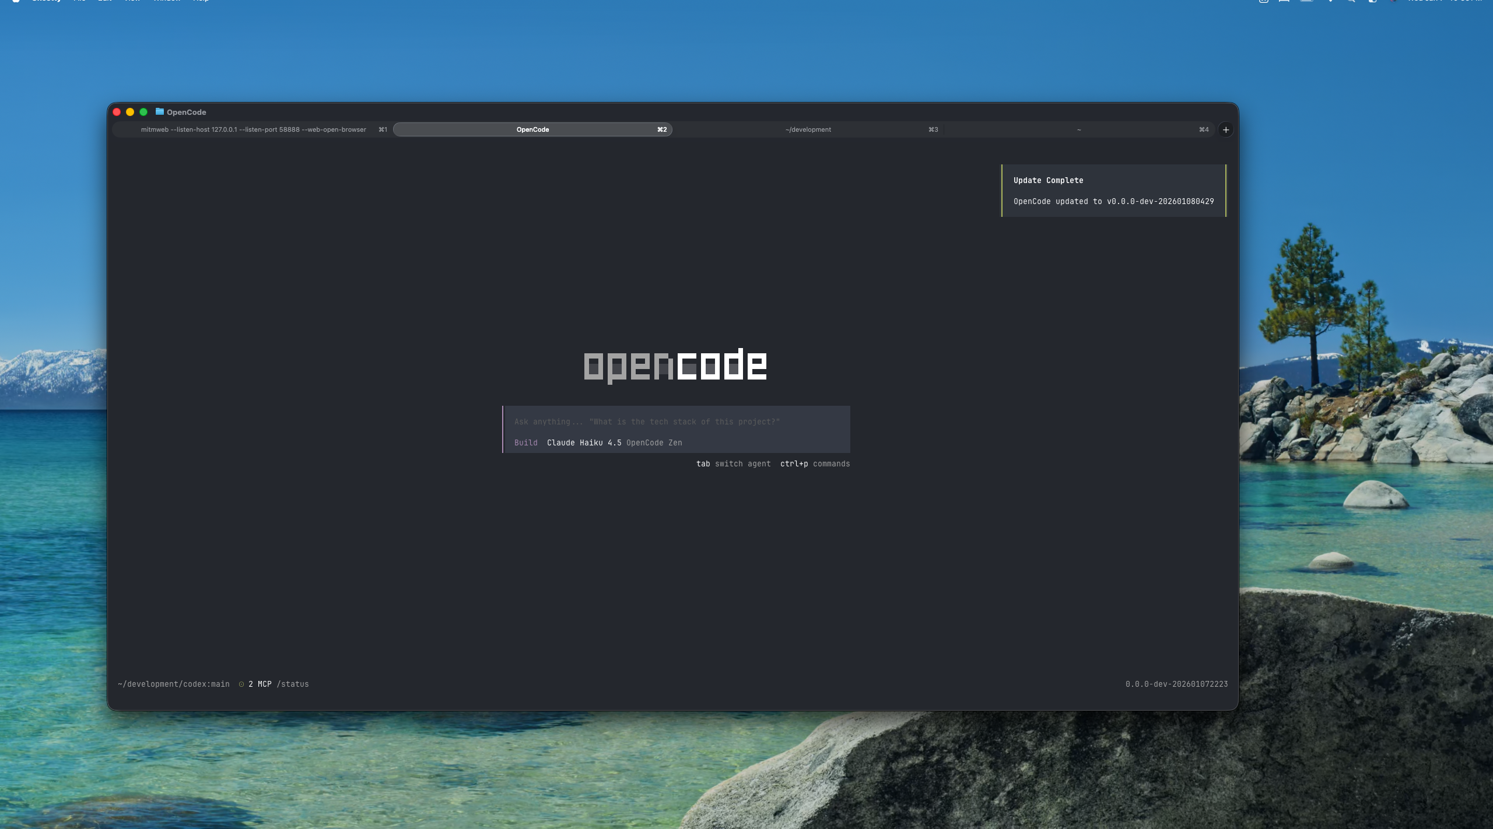1493x829 pixels.
Task: Click the blue folder icon in title bar
Action: click(x=159, y=111)
